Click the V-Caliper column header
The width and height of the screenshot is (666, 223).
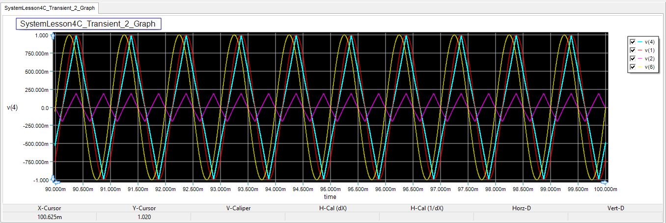click(238, 208)
